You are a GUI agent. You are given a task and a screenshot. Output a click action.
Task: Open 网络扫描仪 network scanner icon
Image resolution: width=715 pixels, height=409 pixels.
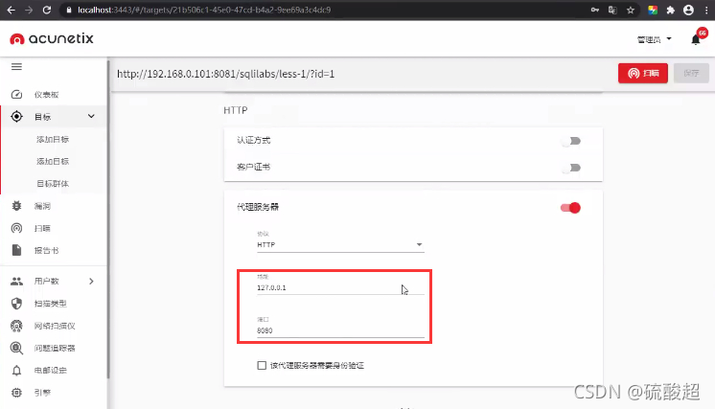[16, 326]
